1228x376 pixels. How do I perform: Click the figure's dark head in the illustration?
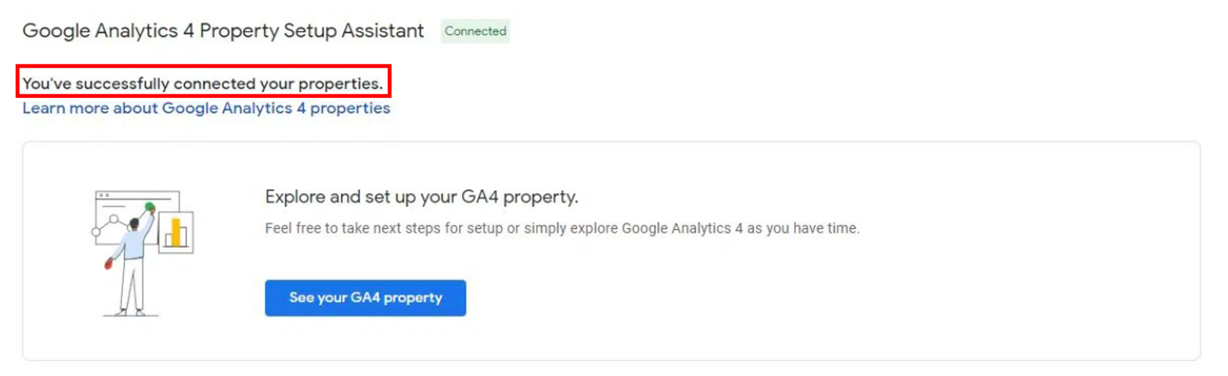134,224
